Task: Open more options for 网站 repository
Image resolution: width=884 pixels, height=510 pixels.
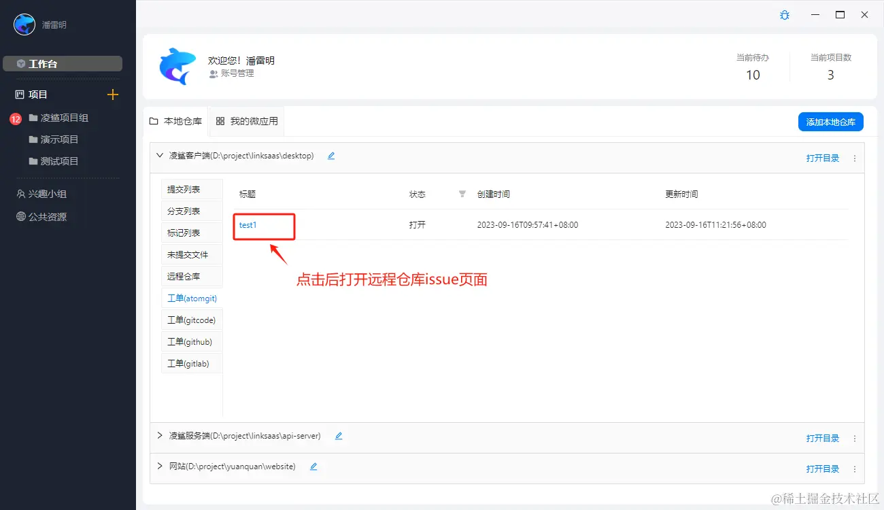Action: [x=855, y=469]
